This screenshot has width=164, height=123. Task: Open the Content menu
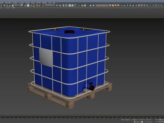pyautogui.click(x=33, y=3)
